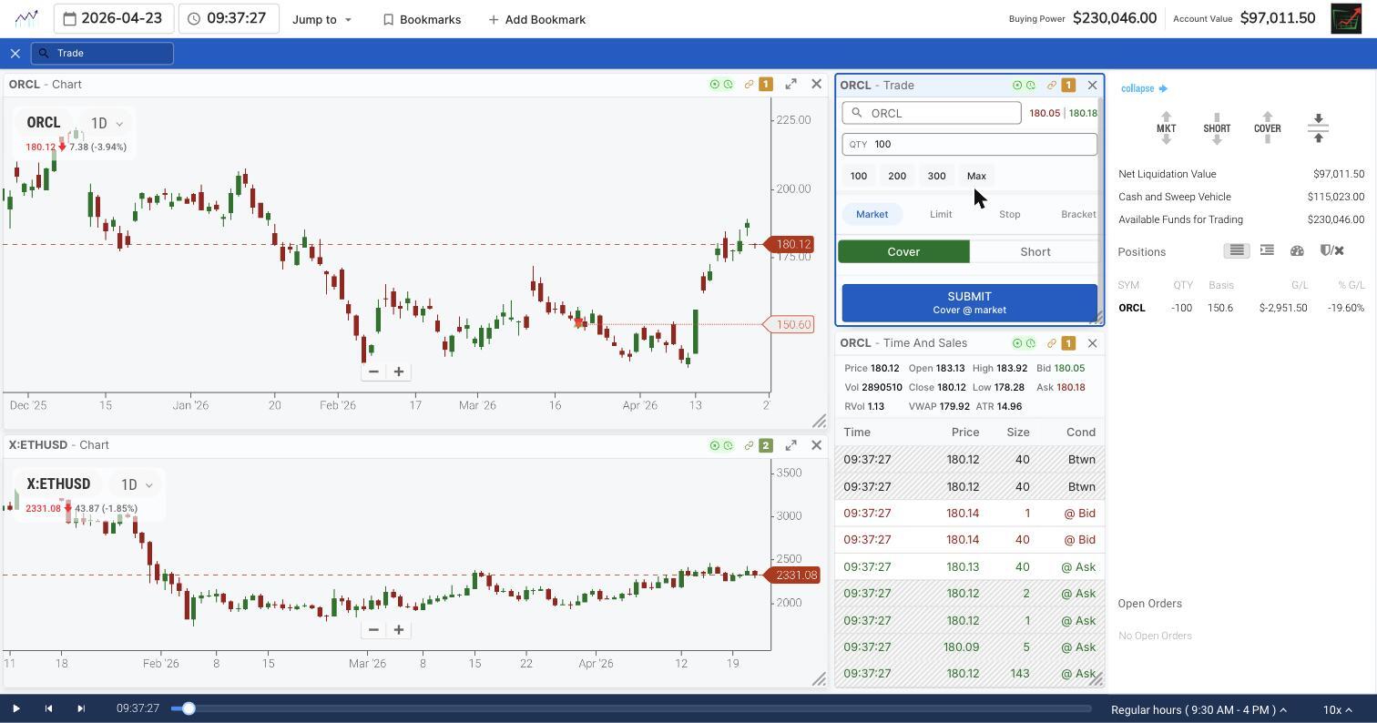Select the Market order type tab
The image size is (1377, 723).
872,214
